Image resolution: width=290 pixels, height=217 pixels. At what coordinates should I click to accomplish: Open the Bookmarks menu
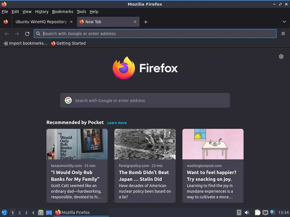point(63,12)
